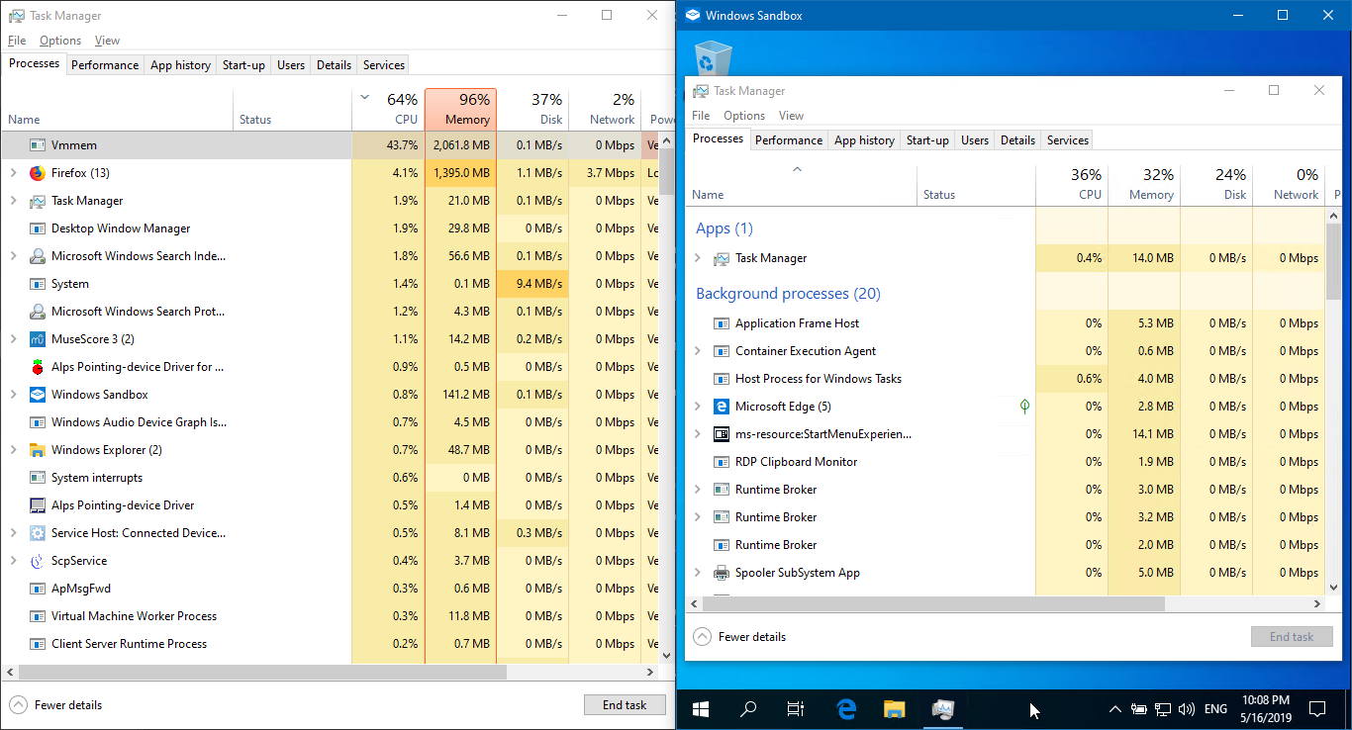Image resolution: width=1352 pixels, height=730 pixels.
Task: Toggle Fewer details in sandbox Task Manager
Action: click(x=740, y=637)
